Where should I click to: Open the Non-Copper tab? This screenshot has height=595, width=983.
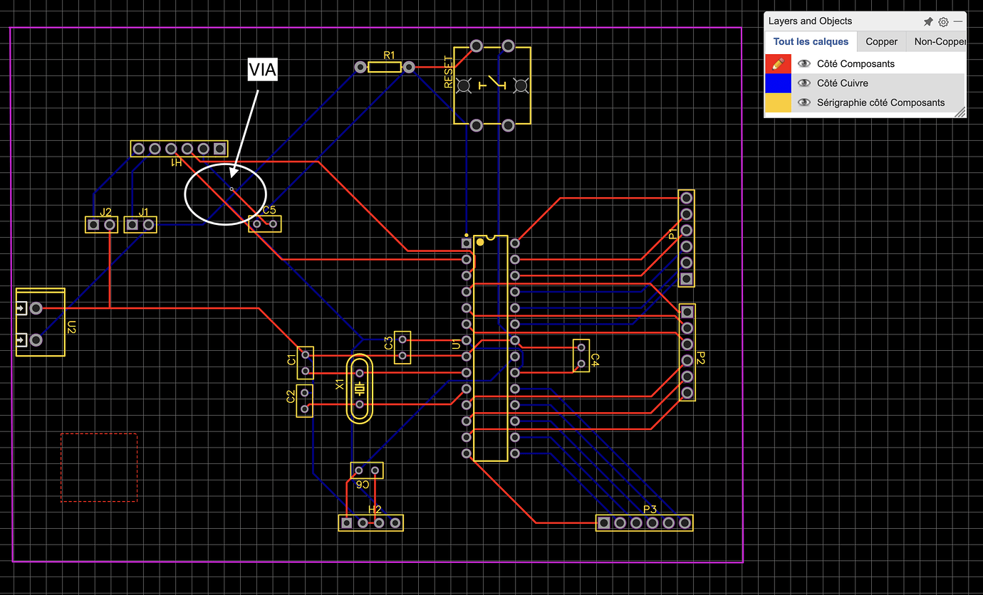click(939, 41)
